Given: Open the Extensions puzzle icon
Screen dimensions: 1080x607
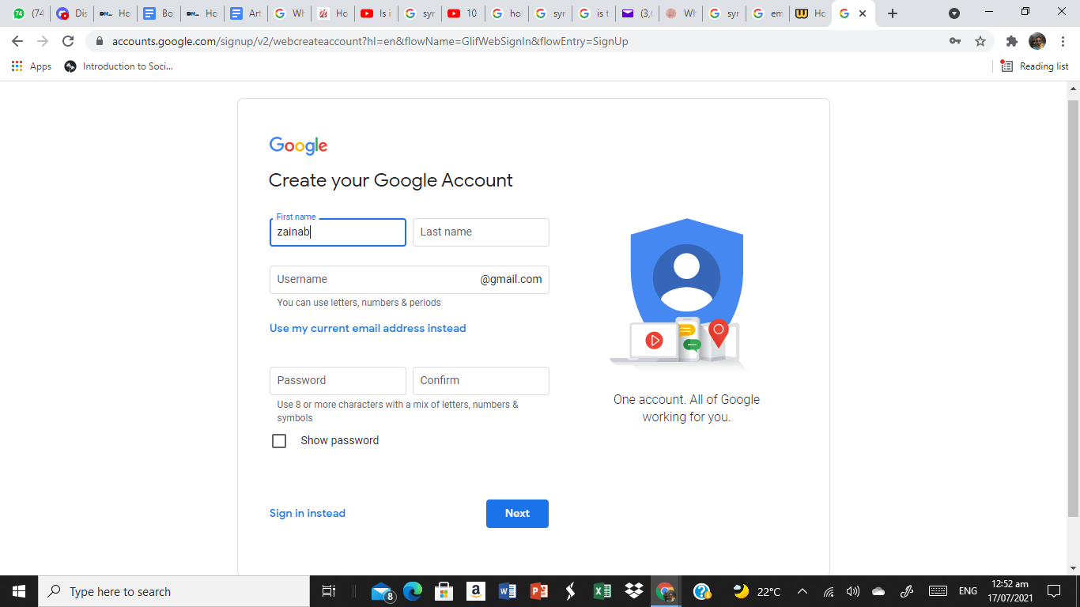Looking at the screenshot, I should (x=1012, y=41).
